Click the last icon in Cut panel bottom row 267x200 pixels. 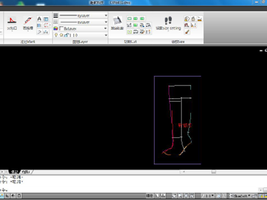[148, 32]
